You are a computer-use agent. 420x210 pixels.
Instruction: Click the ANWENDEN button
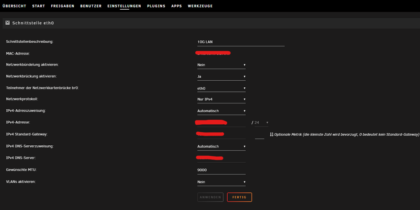point(210,197)
